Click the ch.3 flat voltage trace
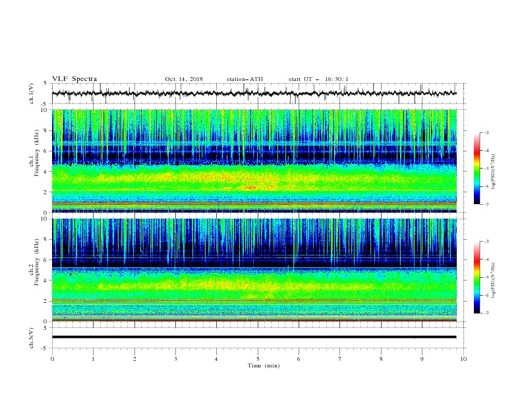 pos(254,337)
